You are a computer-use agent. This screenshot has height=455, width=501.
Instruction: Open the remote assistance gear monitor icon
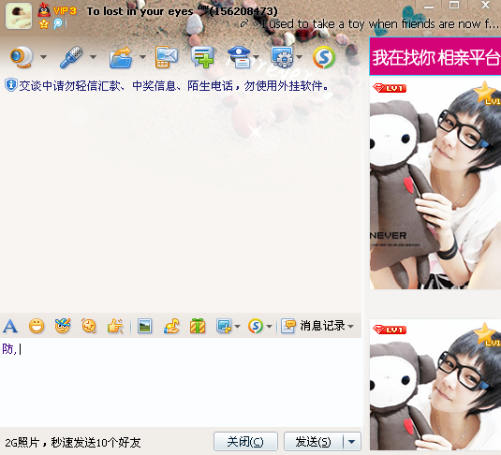click(x=282, y=57)
